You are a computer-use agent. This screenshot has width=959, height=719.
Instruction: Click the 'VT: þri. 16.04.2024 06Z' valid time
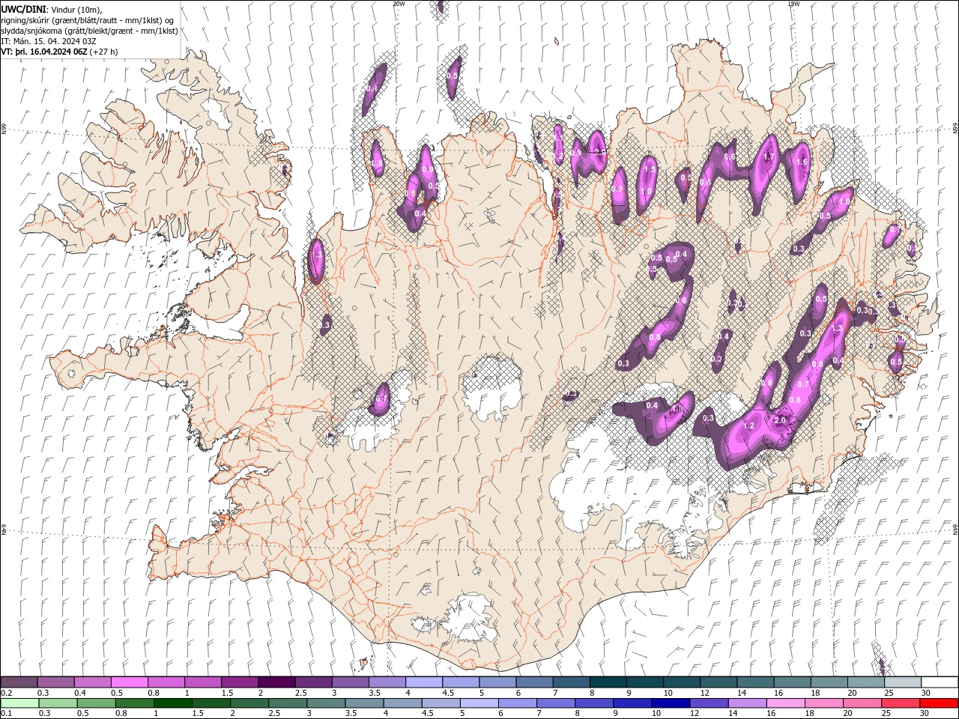pos(44,52)
